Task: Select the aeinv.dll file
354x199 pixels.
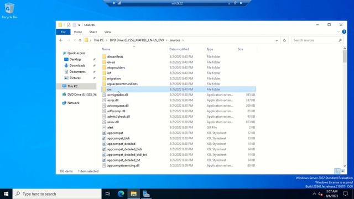Action: [113, 122]
